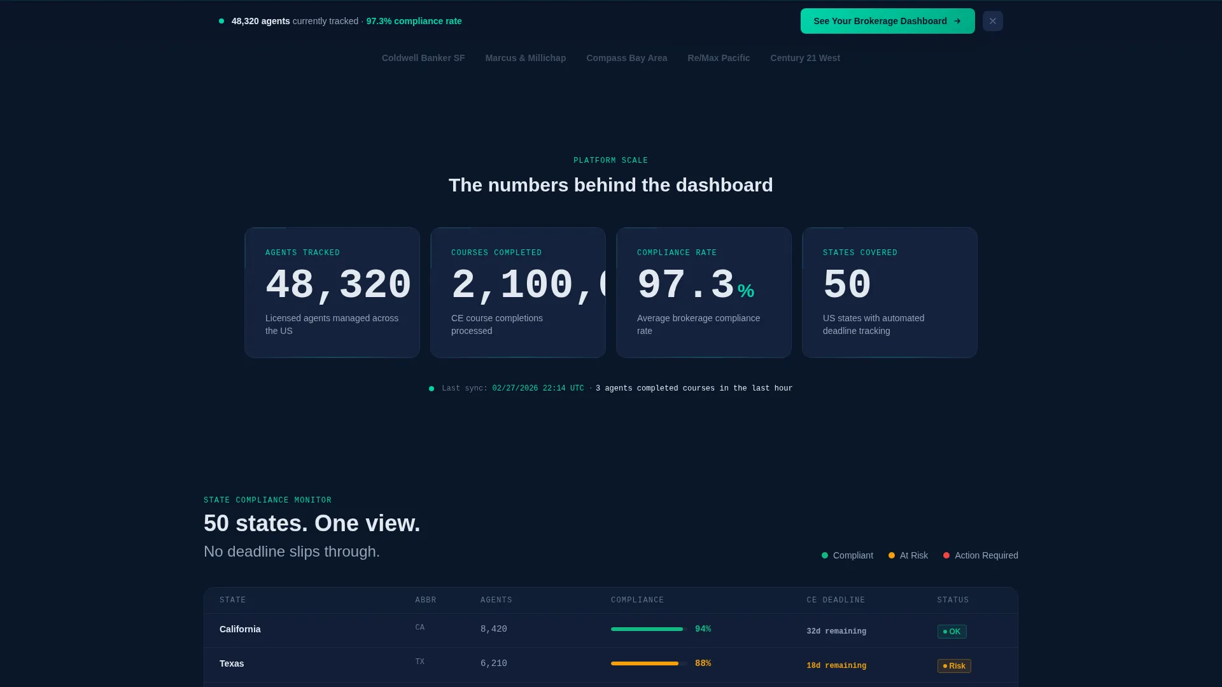The image size is (1222, 687).
Task: Open the Compliance Rate stat card
Action: [x=704, y=293]
